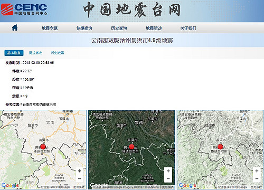Open the 地震专题 menu
This screenshot has width=264, height=190.
click(50, 28)
